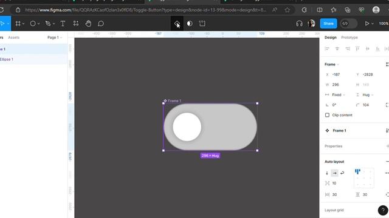Open the move tool dropdown arrow
Viewport: 389px width, 218px height.
(x=8, y=24)
